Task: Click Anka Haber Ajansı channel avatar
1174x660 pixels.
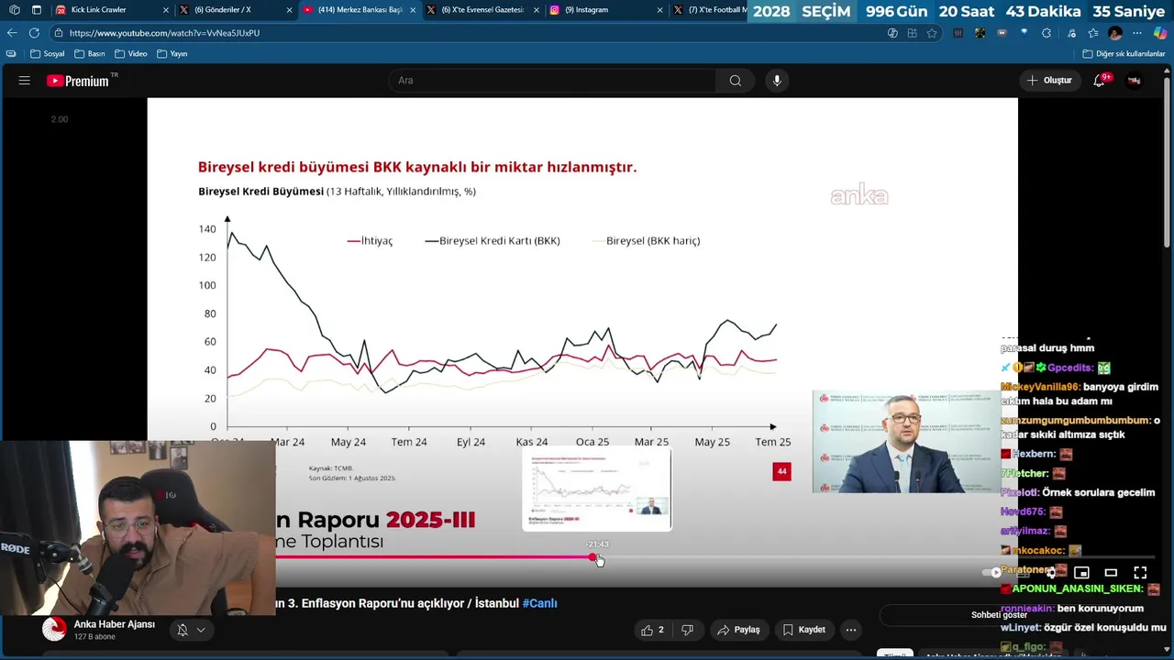Action: pos(55,630)
